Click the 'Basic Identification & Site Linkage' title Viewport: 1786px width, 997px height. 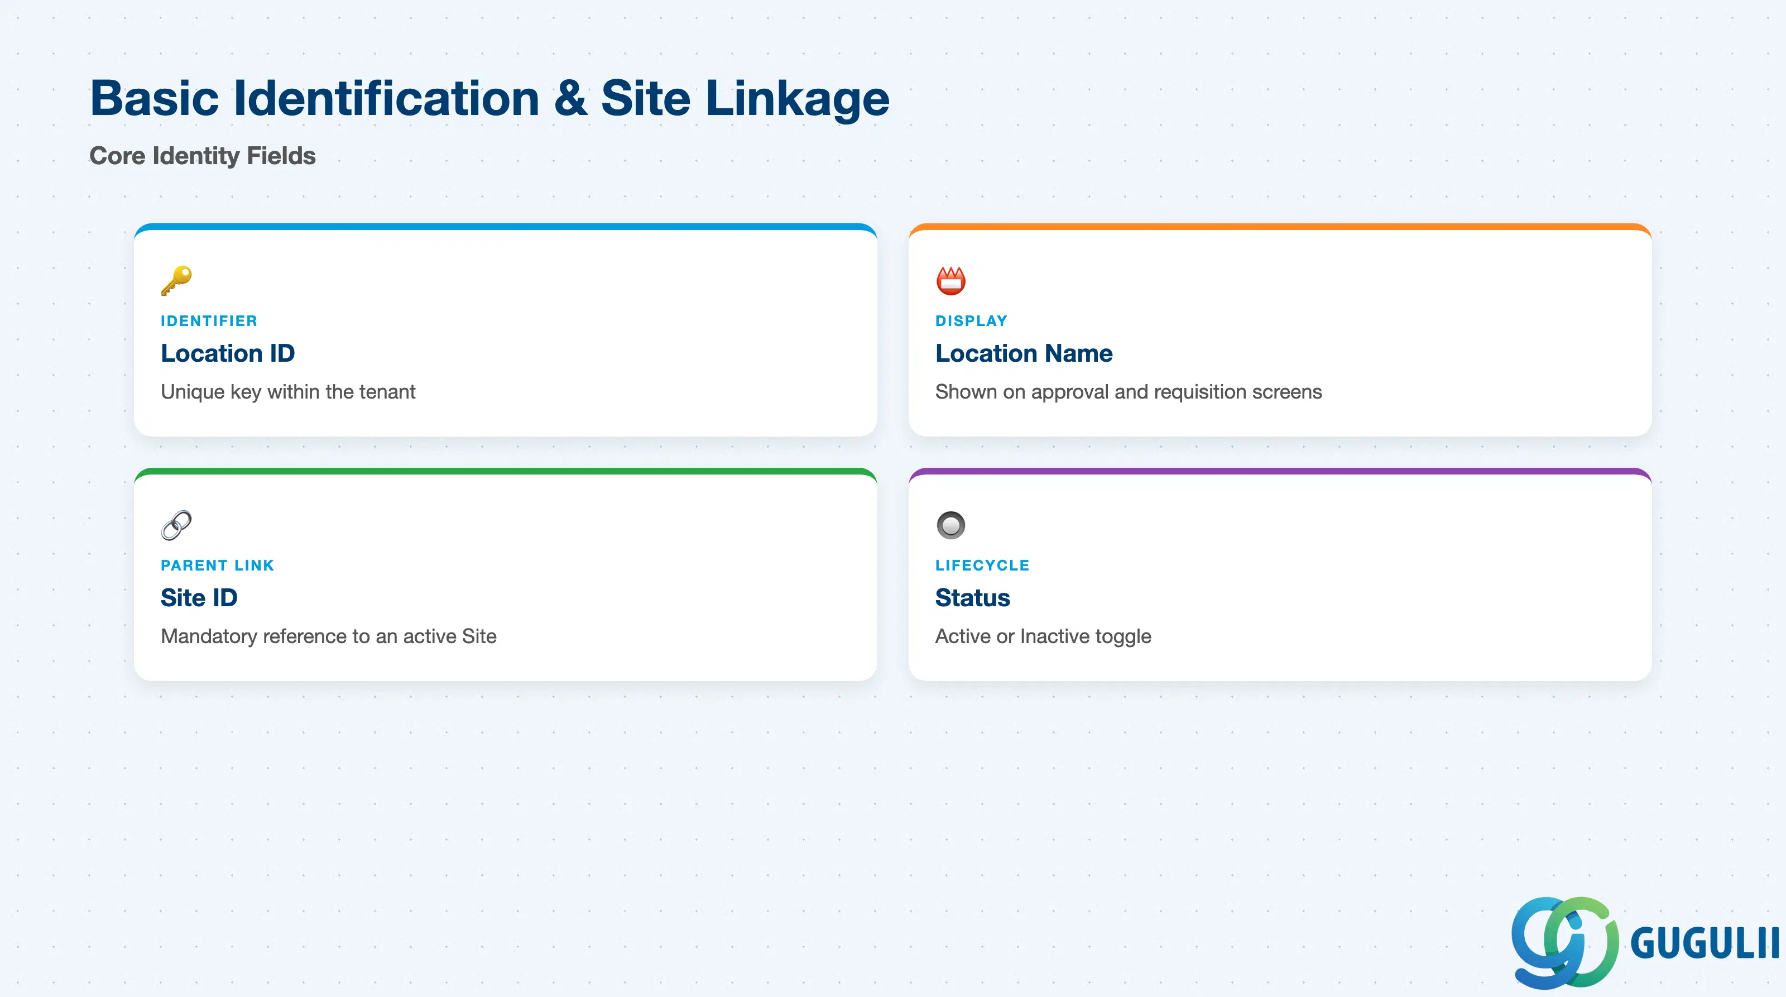point(489,98)
